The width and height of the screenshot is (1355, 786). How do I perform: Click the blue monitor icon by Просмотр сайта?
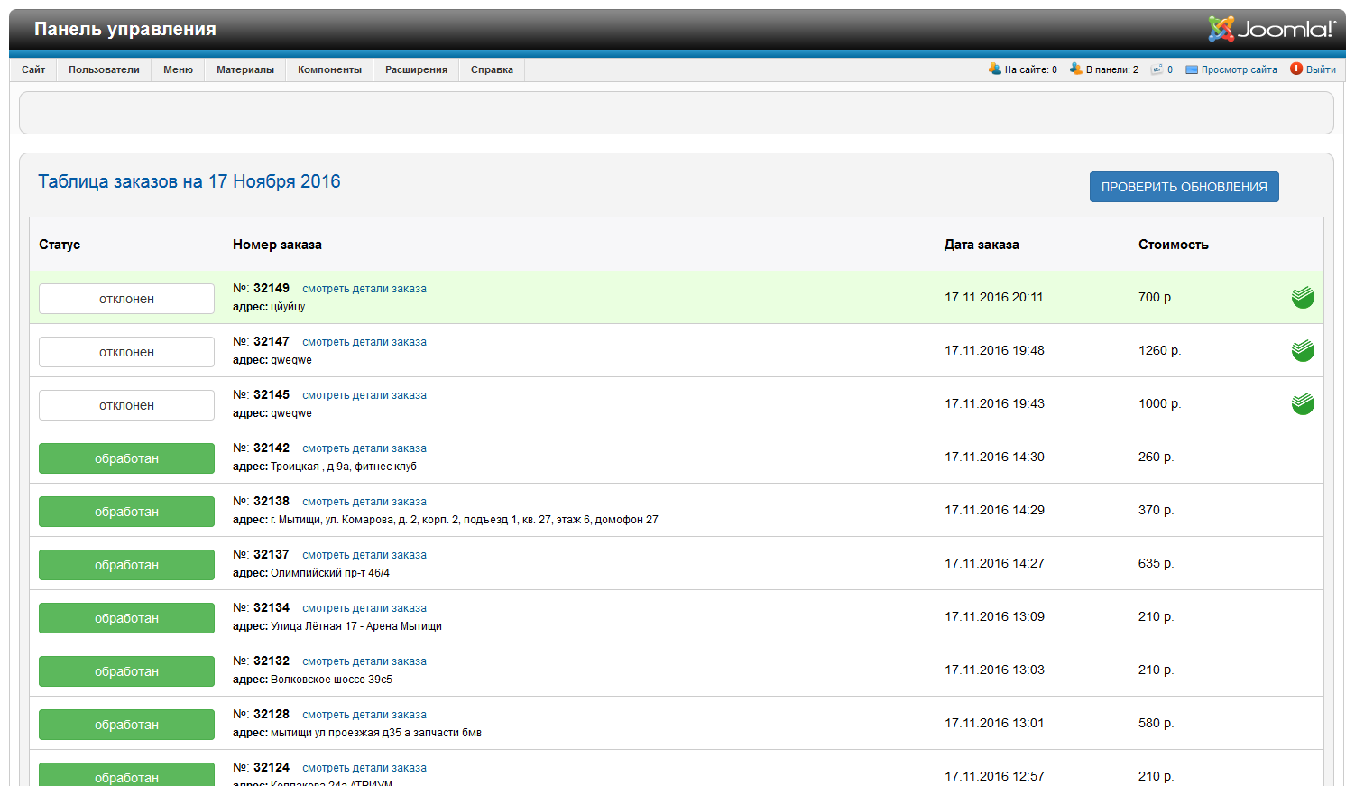click(x=1191, y=69)
